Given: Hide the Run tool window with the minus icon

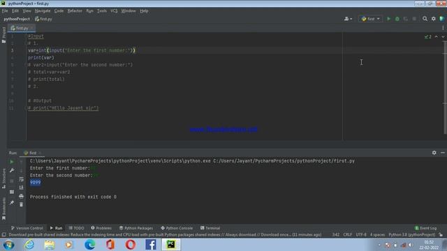Looking at the screenshot, I should tap(442, 153).
